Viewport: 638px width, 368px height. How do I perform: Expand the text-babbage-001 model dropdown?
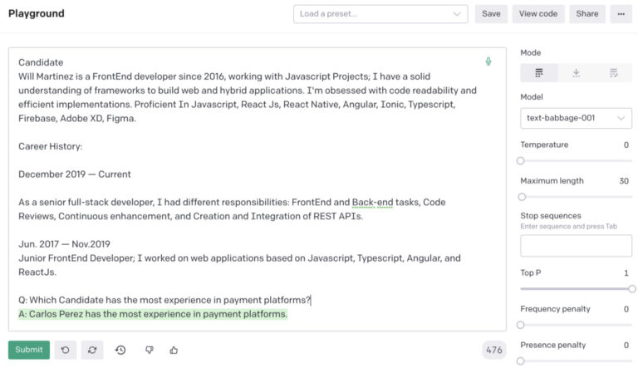pyautogui.click(x=576, y=118)
